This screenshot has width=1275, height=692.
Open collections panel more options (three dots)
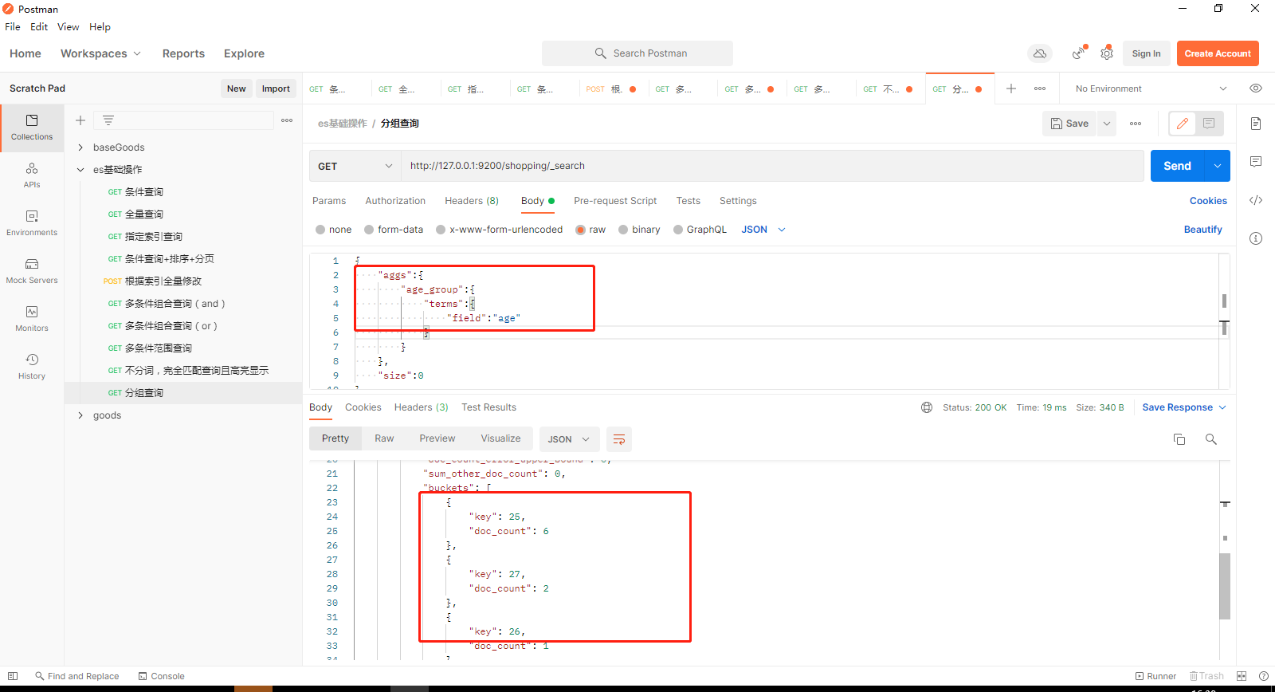coord(287,120)
